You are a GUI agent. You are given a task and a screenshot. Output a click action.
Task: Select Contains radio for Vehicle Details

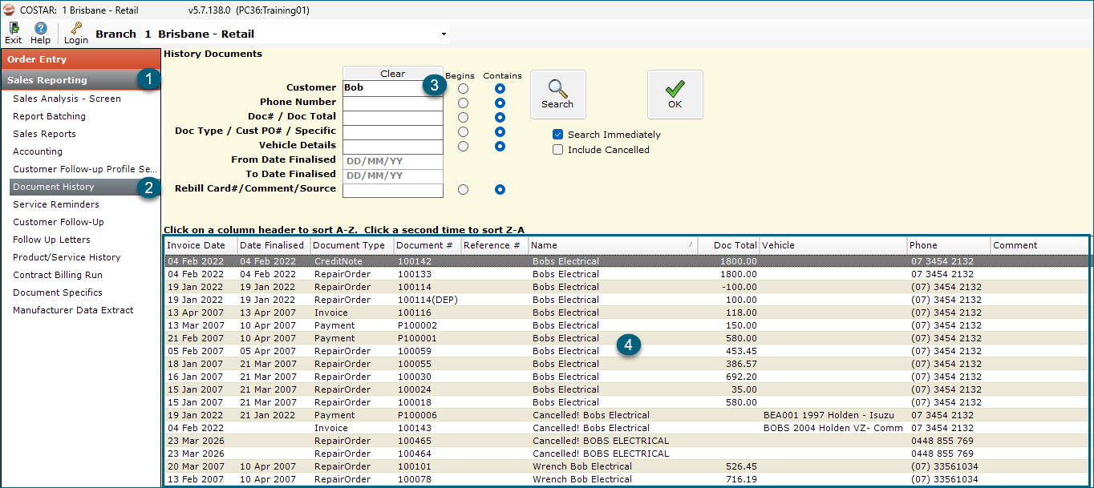tap(500, 146)
